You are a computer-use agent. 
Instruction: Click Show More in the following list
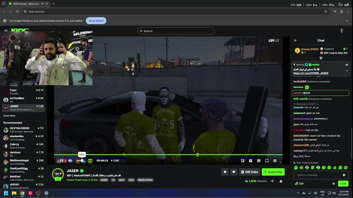(x=9, y=116)
